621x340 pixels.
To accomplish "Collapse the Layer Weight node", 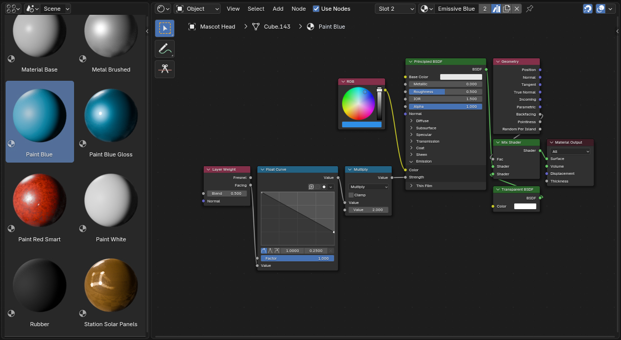I will coord(208,169).
